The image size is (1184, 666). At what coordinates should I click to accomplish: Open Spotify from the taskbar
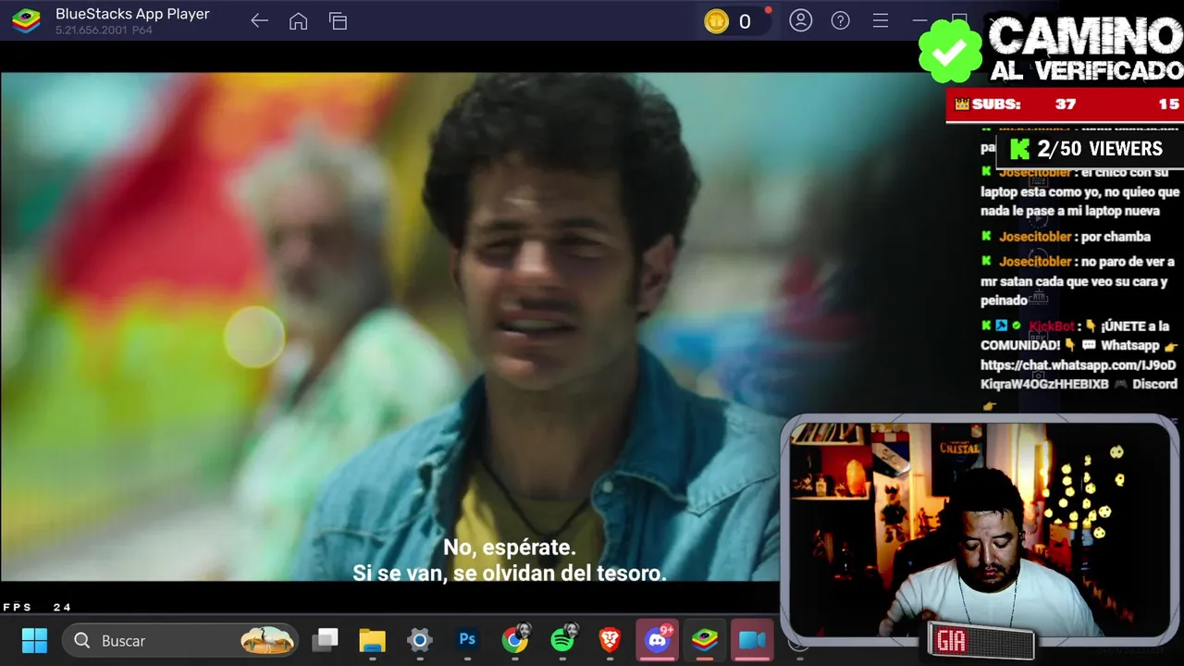[562, 639]
